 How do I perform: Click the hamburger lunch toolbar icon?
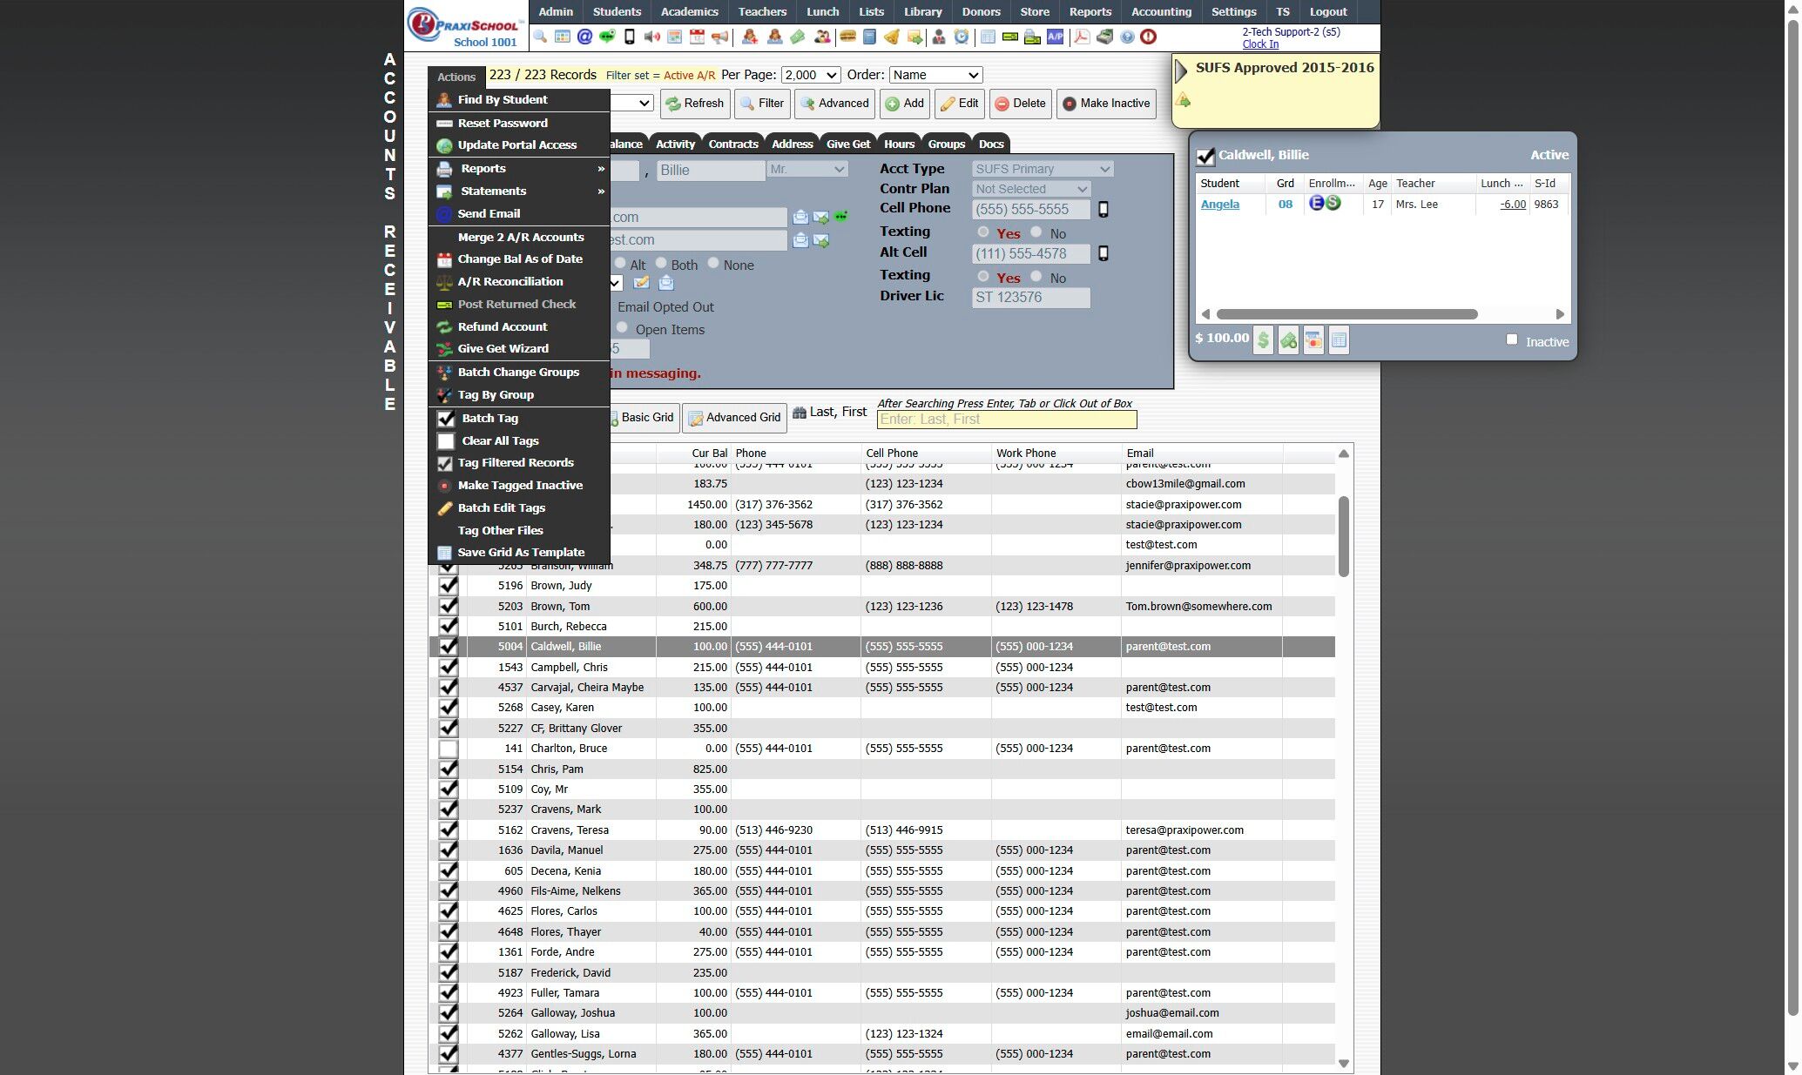click(847, 37)
